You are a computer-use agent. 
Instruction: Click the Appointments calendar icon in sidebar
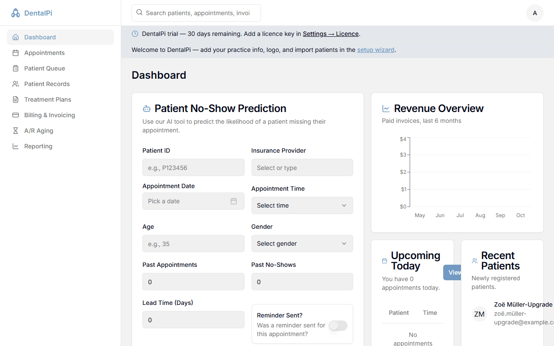pos(16,53)
